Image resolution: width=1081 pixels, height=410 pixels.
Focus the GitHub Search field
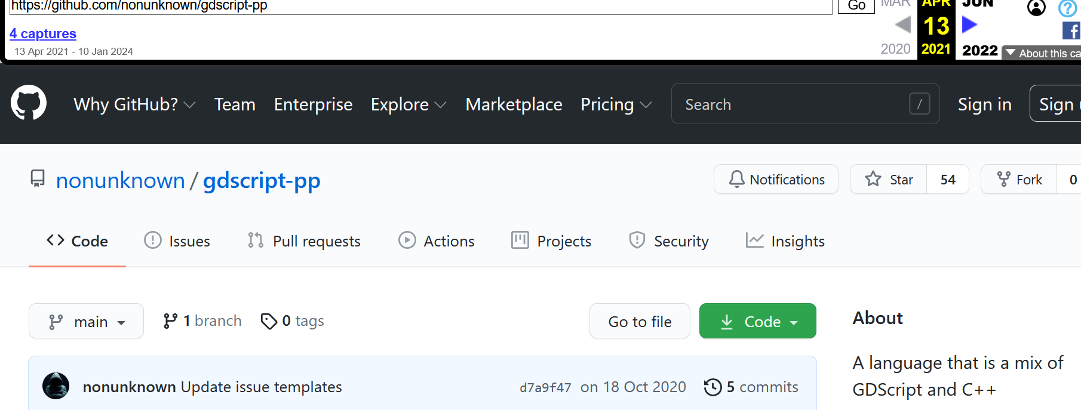click(794, 104)
